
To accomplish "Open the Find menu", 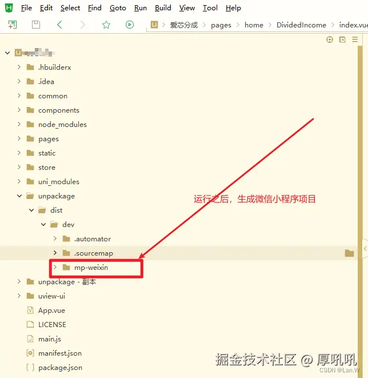I will coord(95,8).
